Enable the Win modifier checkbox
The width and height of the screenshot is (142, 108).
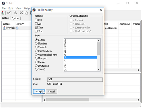click(36, 31)
